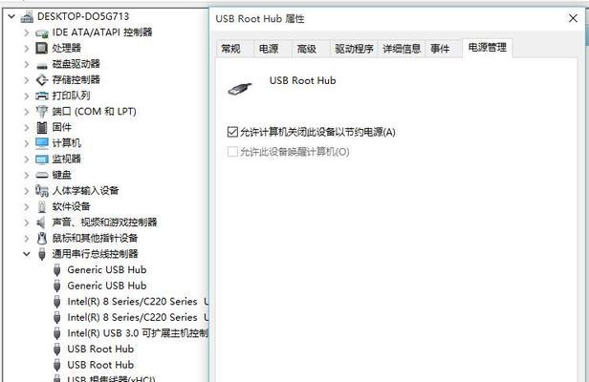
Task: Uncheck allow computer to turn off device (A)
Action: pos(232,132)
